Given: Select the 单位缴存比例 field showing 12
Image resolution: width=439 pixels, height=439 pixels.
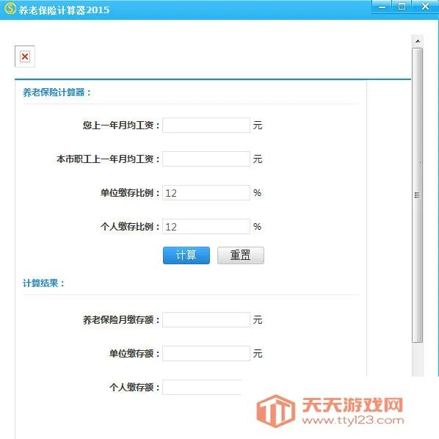Looking at the screenshot, I should click(x=206, y=192).
